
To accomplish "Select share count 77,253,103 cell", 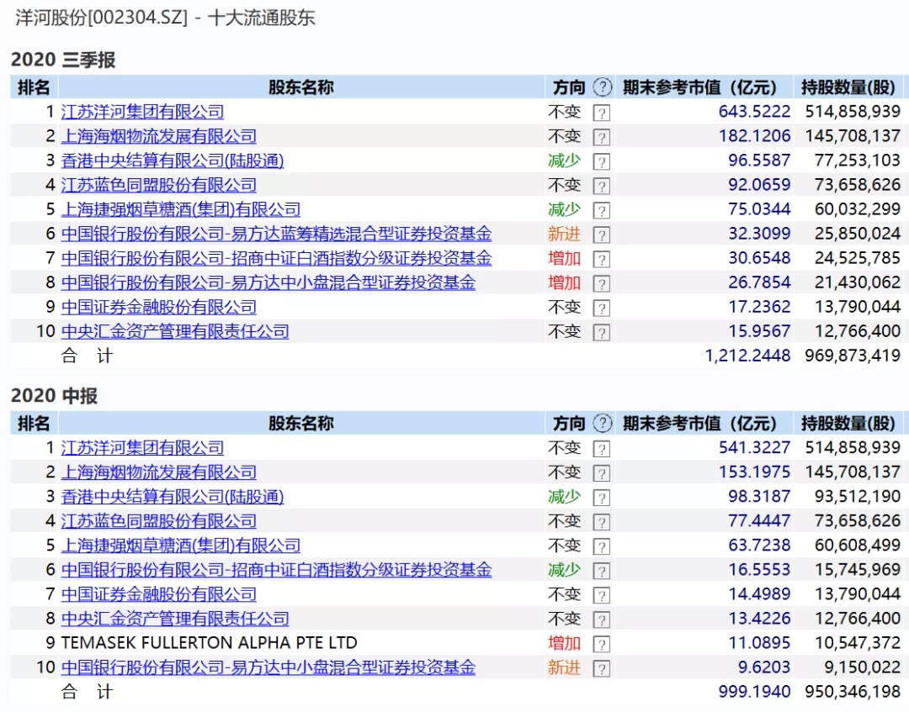I will click(x=858, y=160).
